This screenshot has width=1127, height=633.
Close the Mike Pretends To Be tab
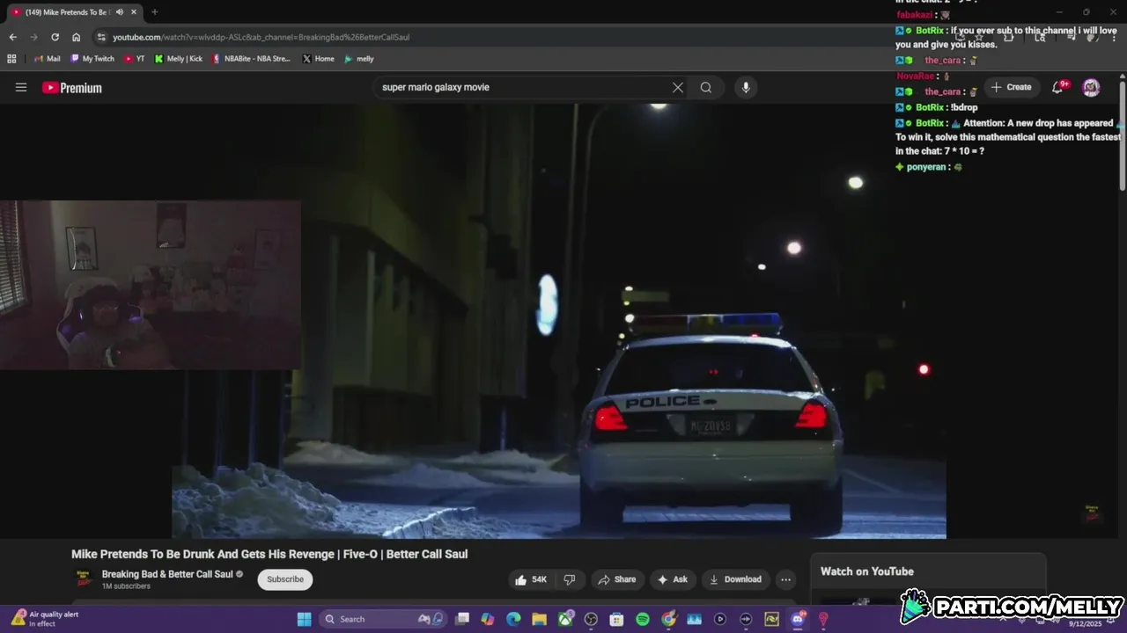click(x=134, y=12)
